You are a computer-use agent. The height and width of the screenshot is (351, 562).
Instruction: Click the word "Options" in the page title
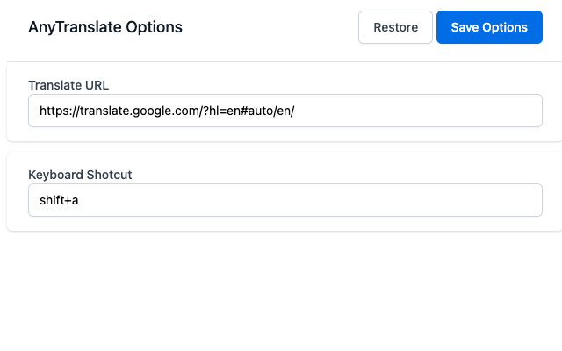pyautogui.click(x=154, y=27)
